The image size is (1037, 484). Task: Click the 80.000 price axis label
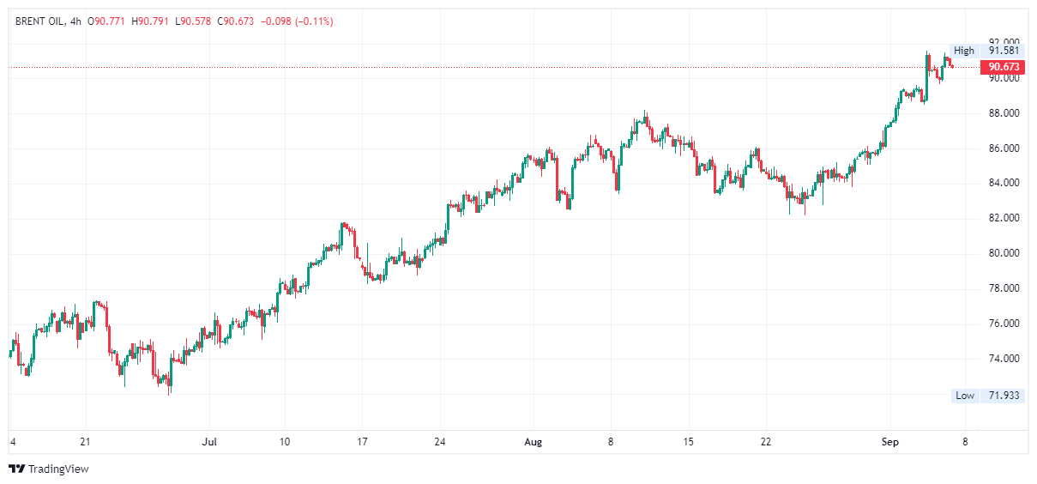tap(1004, 253)
